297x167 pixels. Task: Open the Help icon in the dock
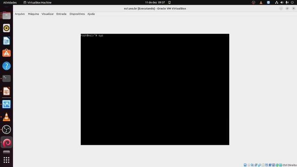point(6,66)
